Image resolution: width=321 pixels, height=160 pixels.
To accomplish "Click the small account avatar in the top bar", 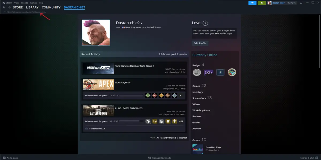I will (x=270, y=3).
